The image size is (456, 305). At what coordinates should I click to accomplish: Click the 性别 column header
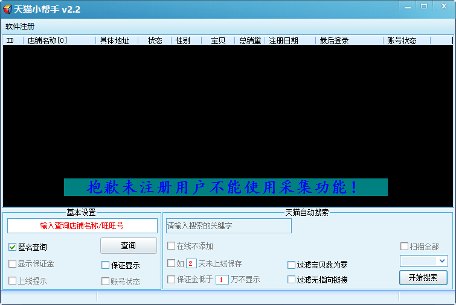tap(186, 40)
